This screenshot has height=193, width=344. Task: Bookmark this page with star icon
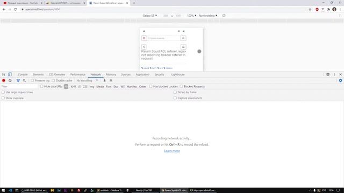(x=310, y=10)
